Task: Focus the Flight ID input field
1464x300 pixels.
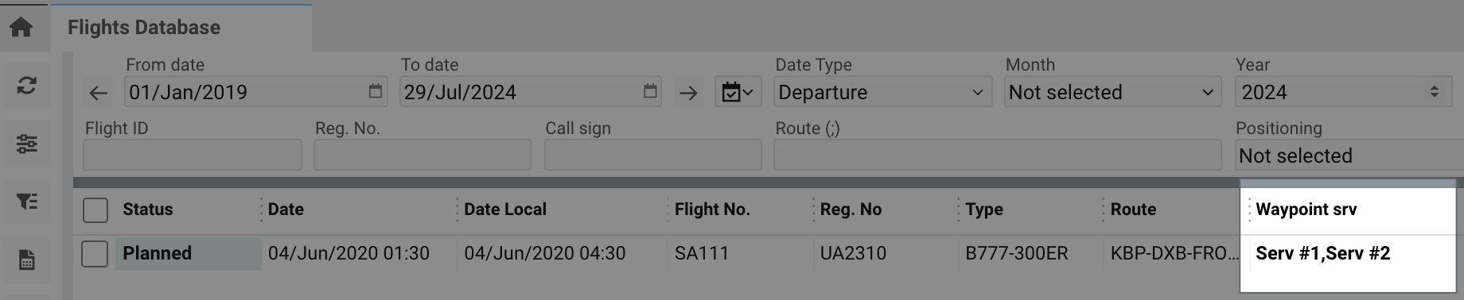Action: coord(193,155)
